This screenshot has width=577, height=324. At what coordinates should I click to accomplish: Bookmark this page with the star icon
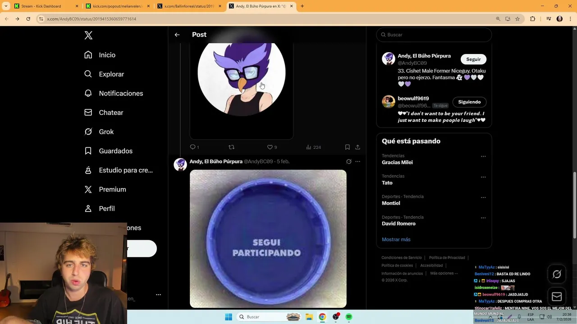tap(517, 19)
